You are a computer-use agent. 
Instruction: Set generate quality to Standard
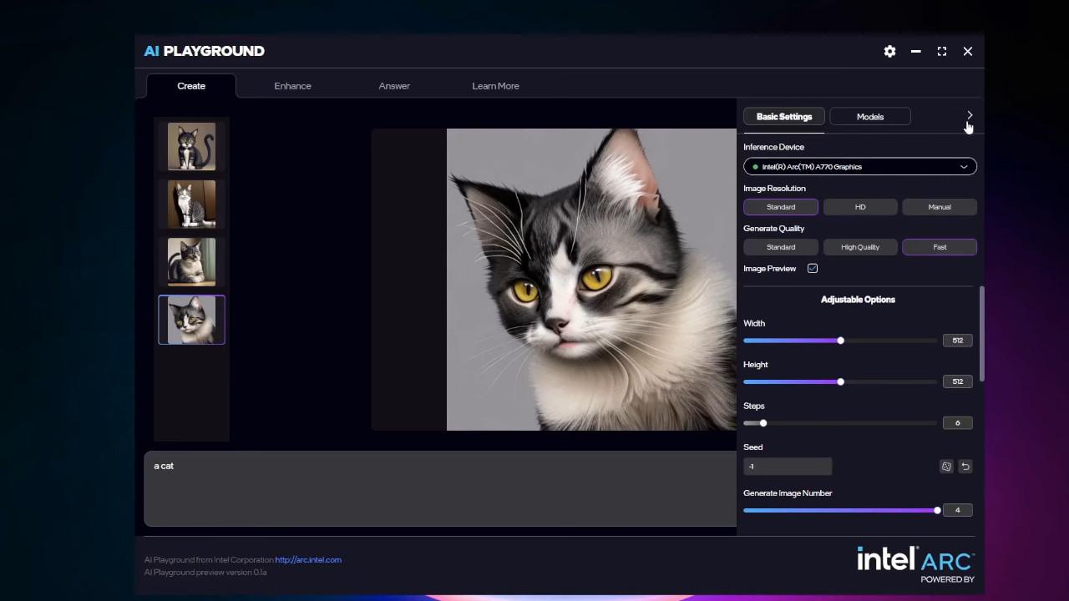click(x=781, y=247)
